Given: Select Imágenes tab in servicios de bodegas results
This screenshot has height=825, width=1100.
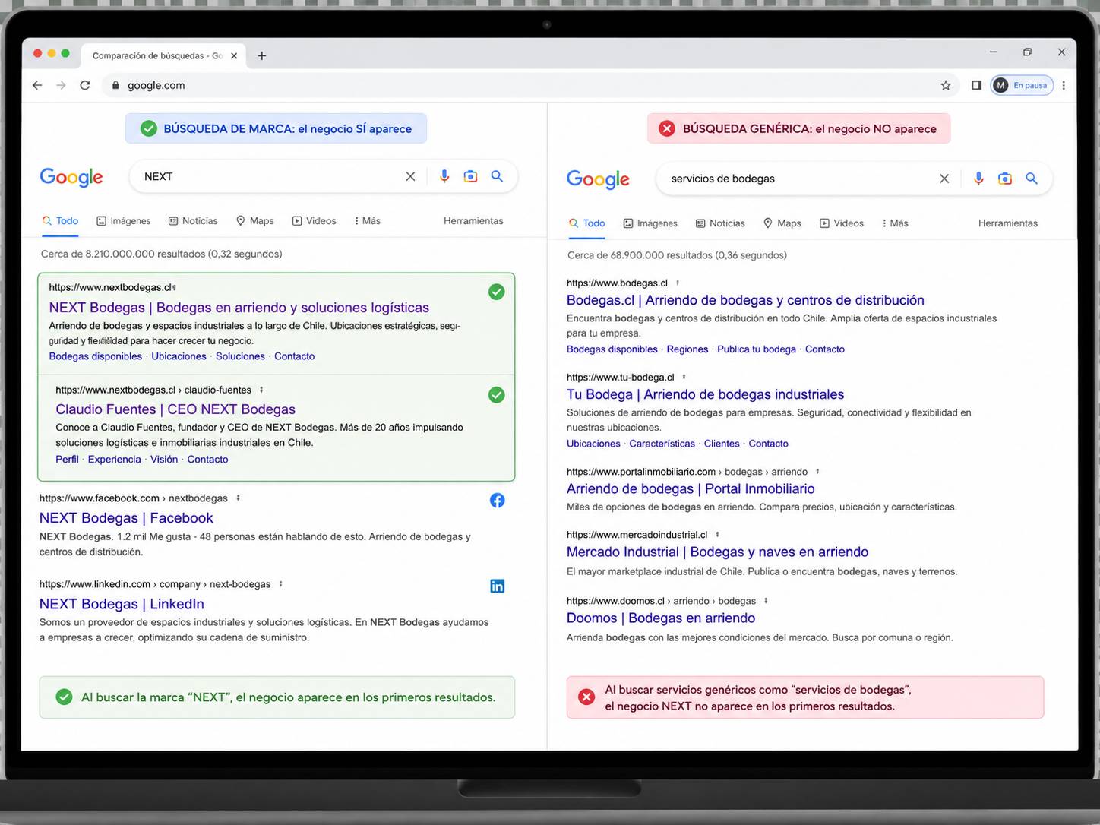Looking at the screenshot, I should (650, 223).
